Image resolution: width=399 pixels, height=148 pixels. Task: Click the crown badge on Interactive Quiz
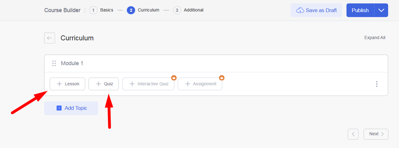point(174,78)
